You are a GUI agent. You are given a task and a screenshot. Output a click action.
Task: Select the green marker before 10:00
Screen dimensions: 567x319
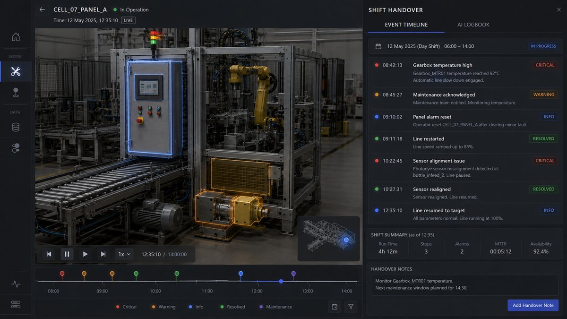point(136,274)
